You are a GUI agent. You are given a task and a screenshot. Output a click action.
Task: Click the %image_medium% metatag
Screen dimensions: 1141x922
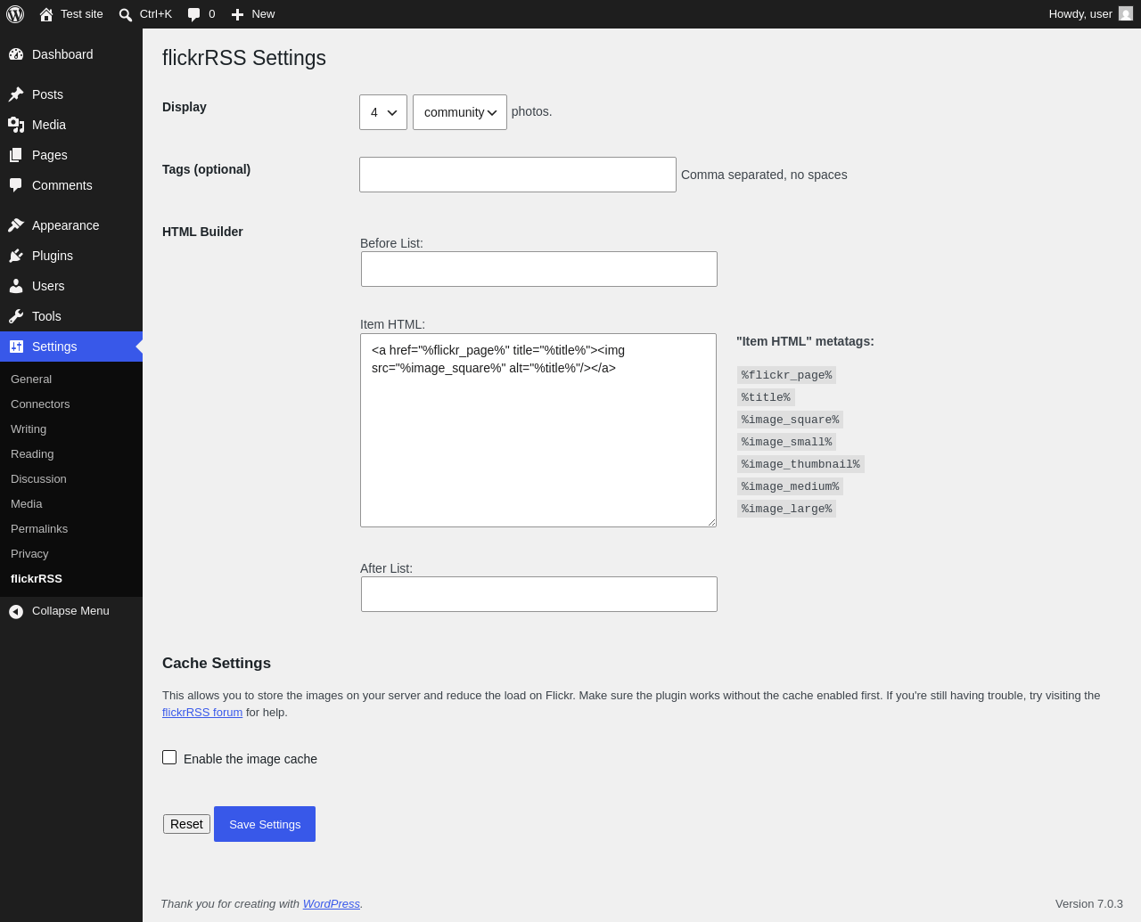790,486
